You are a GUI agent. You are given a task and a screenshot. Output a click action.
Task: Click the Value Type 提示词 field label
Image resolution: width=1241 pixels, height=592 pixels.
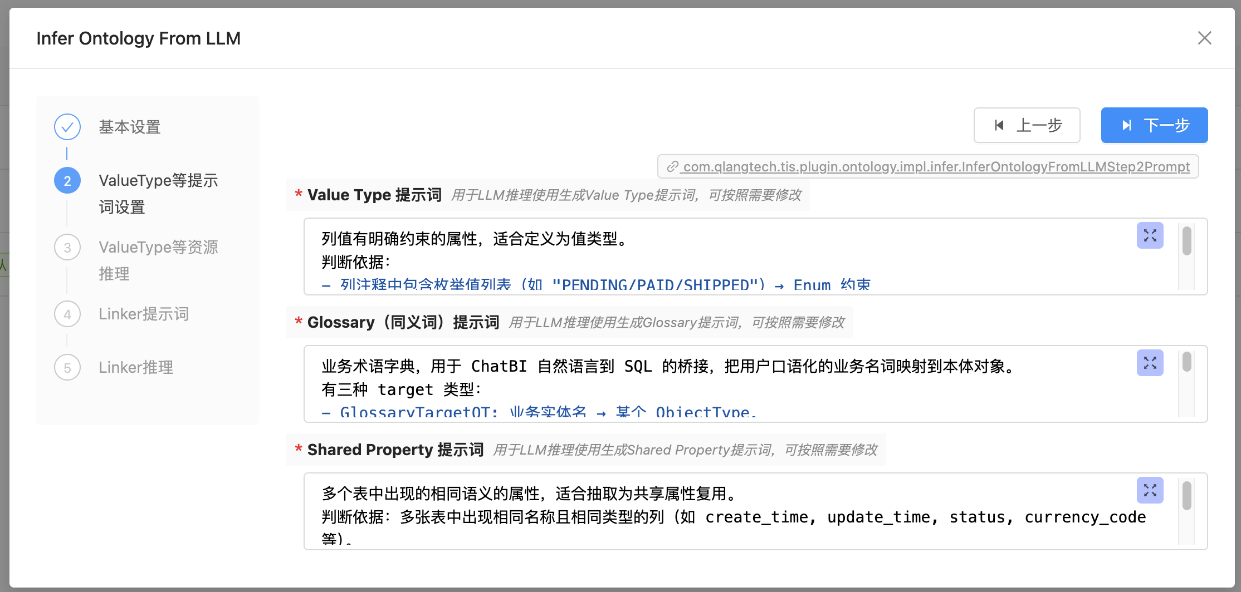pyautogui.click(x=374, y=195)
